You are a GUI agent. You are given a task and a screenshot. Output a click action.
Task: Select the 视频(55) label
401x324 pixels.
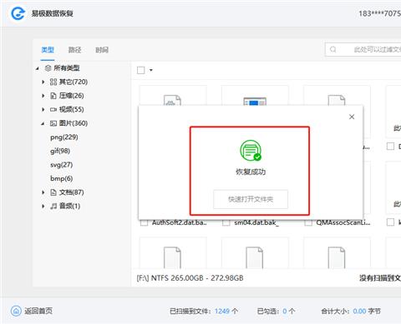71,109
